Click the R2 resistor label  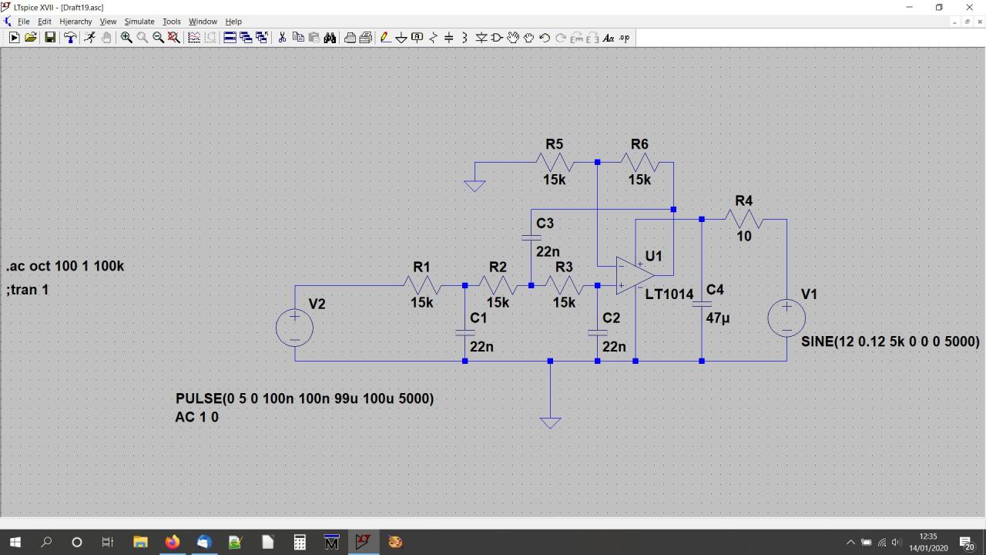coord(498,267)
